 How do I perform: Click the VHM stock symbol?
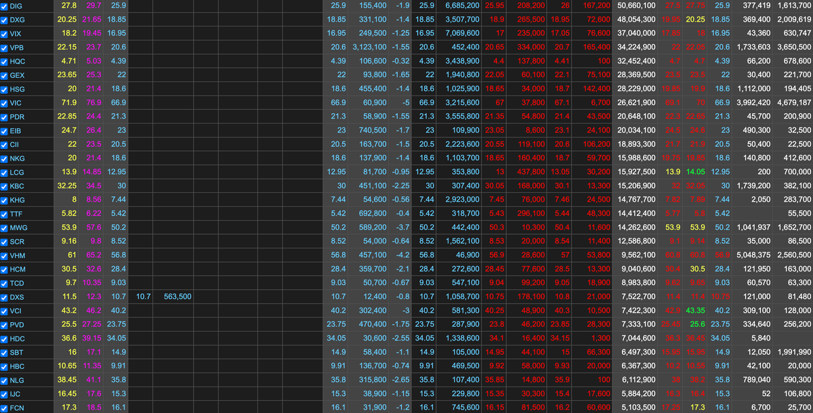pos(17,256)
